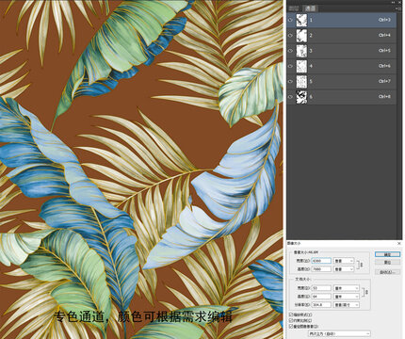The width and height of the screenshot is (405, 339).
Task: Toggle the Scale Styles checkbox
Action: click(x=291, y=315)
